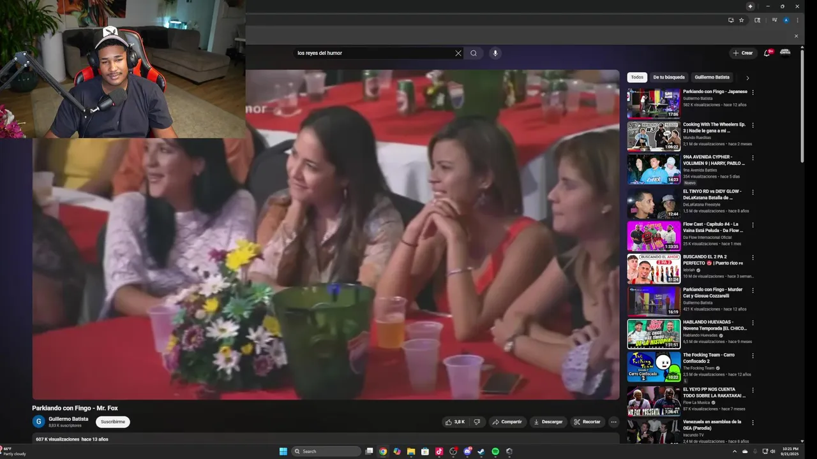This screenshot has width=817, height=459.
Task: Click the main video player
Action: click(326, 235)
